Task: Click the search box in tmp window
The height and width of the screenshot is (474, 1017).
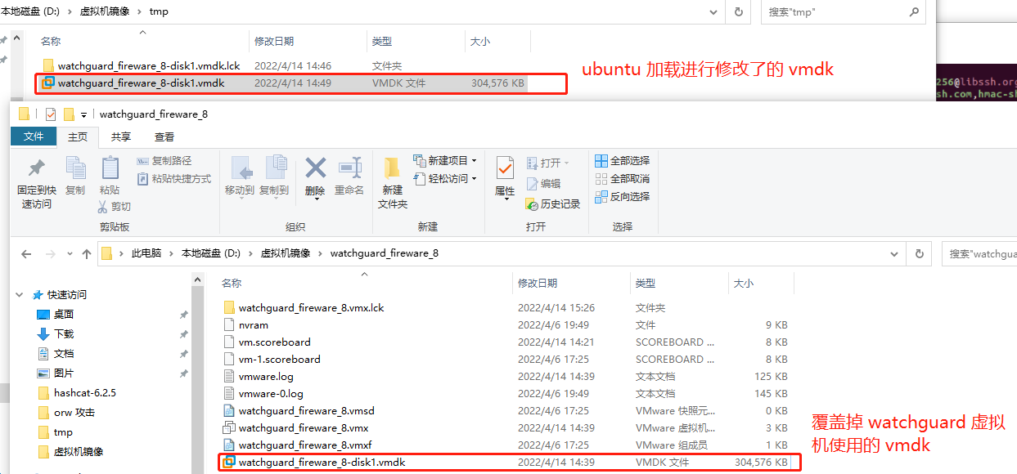Action: (844, 12)
